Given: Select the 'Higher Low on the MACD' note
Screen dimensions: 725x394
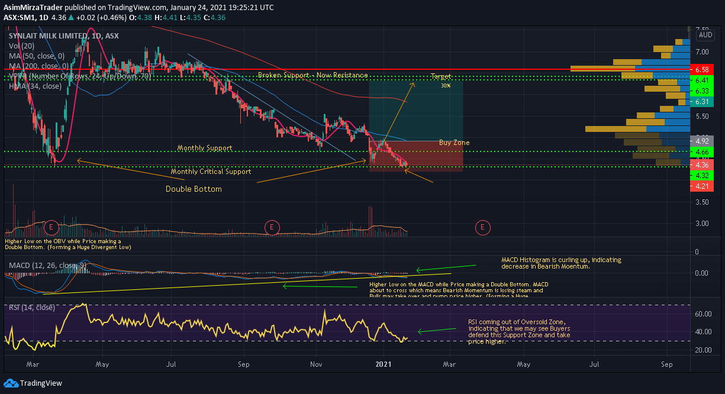Looking at the screenshot, I should click(459, 290).
